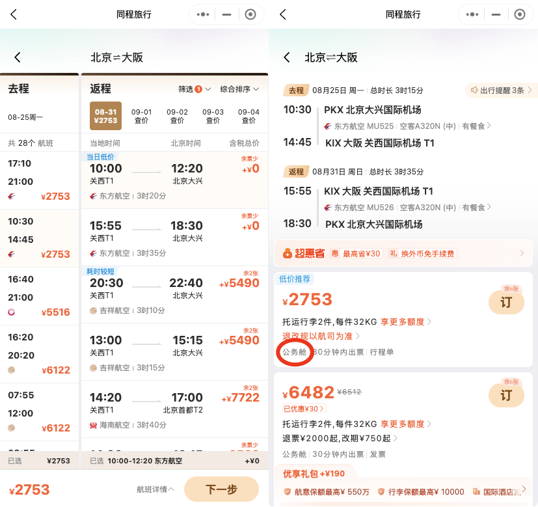Click the 惠 badge before 最高省¥30
Viewport: 538px width, 507px height.
(335, 254)
